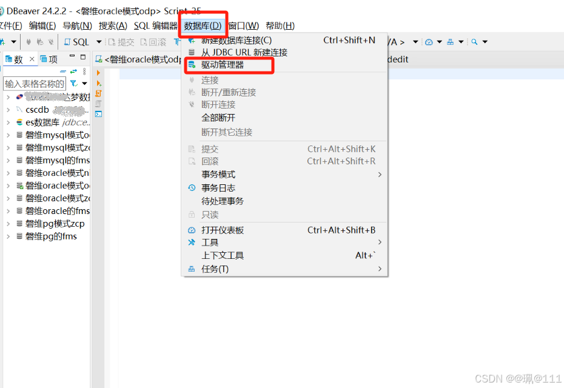Open dropdown arrow next to tasks icon
The height and width of the screenshot is (388, 564).
(x=461, y=42)
